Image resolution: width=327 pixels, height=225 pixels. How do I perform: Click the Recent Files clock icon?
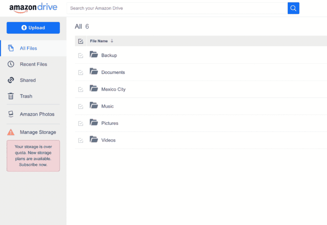(11, 64)
